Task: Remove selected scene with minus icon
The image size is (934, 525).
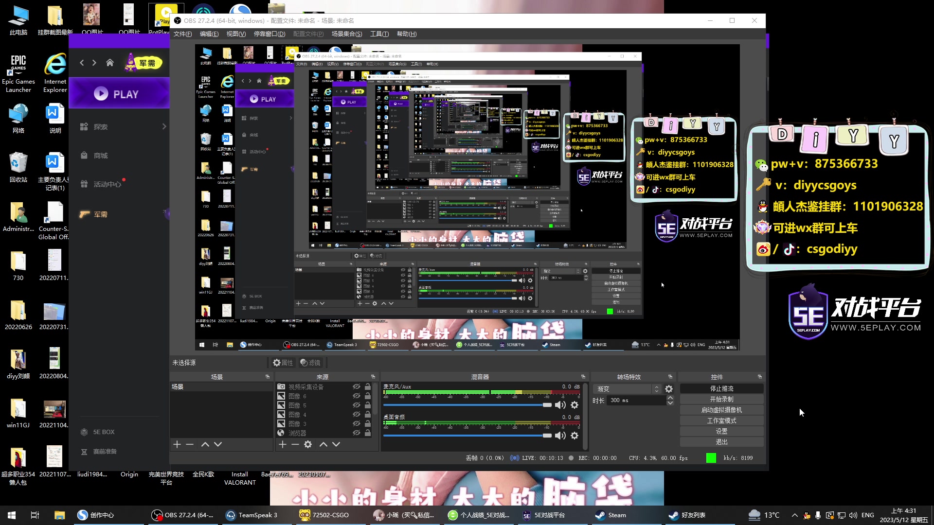Action: point(190,444)
